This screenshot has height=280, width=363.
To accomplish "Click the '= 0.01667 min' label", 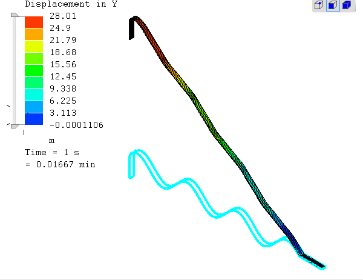I will pyautogui.click(x=60, y=164).
